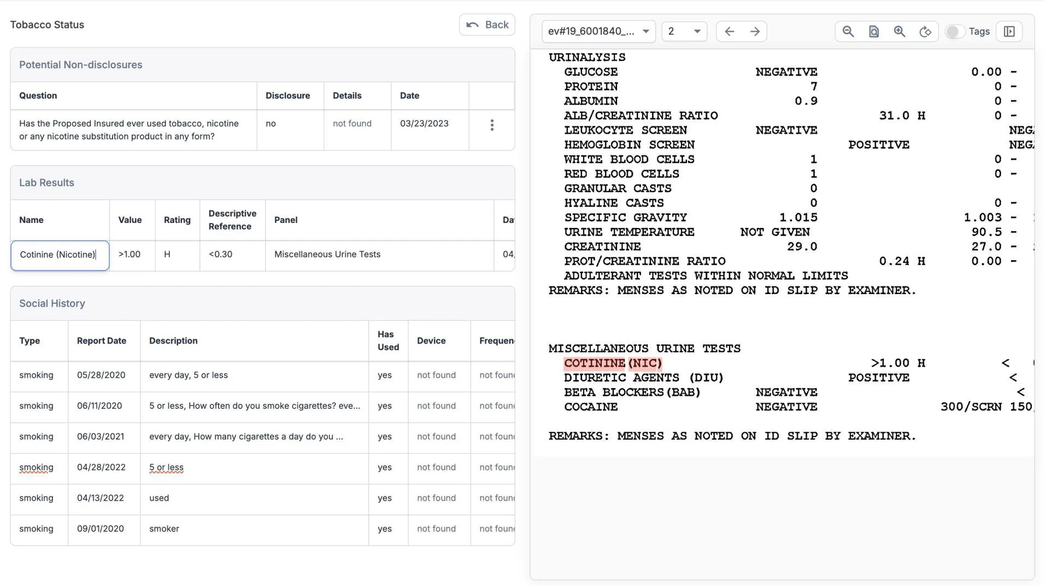Click the tobacco question text in the non-disclosures table
Viewport: 1045px width, 586px height.
point(129,130)
